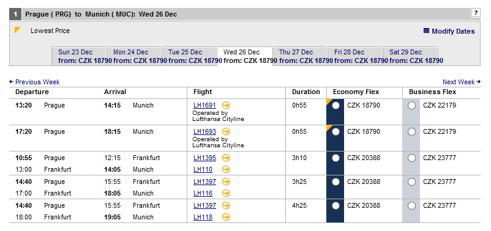Viewport: 491px width, 231px height.
Task: Open flight details for LH1397 at 3h25
Action: [x=205, y=182]
